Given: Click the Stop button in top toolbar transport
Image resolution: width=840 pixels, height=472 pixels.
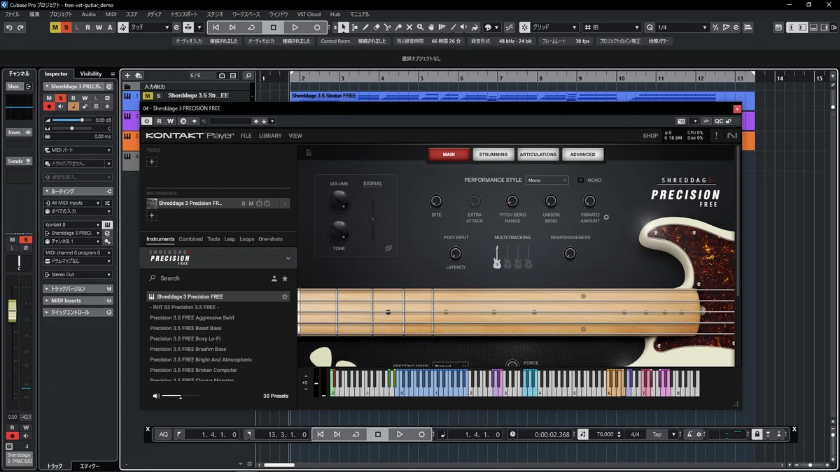Looking at the screenshot, I should click(273, 27).
